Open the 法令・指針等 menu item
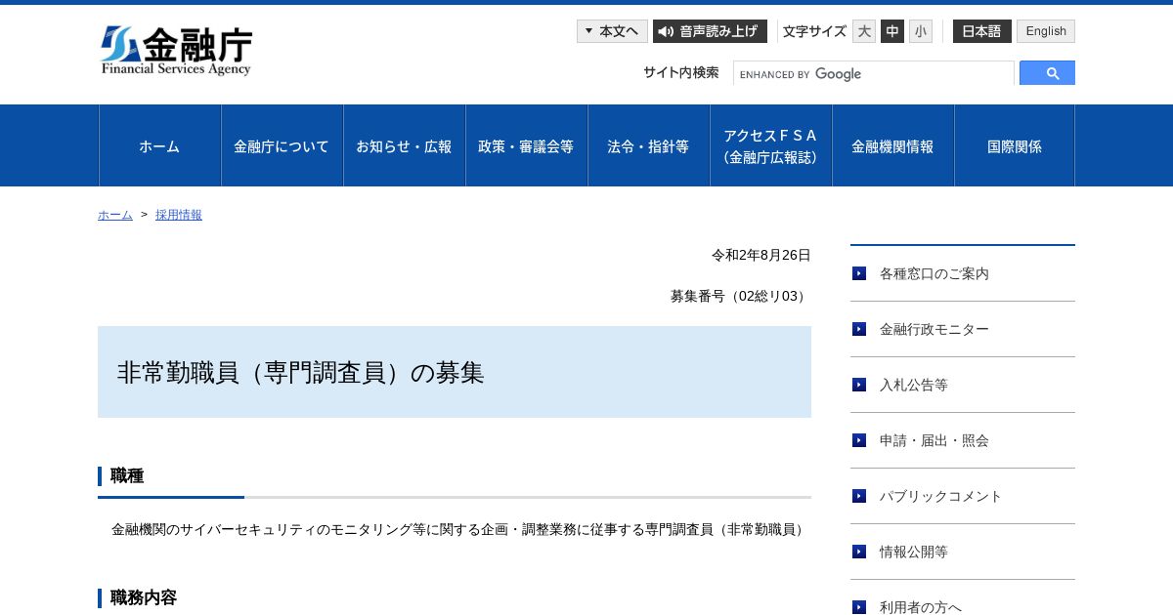The image size is (1173, 615). click(648, 145)
